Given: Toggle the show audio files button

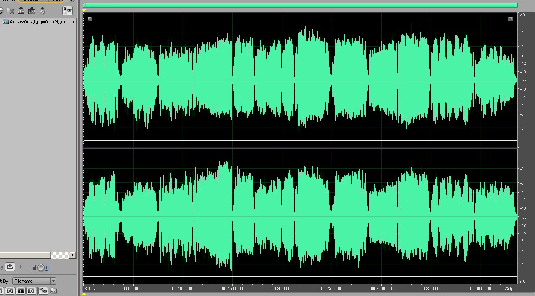Looking at the screenshot, I should click(31, 291).
